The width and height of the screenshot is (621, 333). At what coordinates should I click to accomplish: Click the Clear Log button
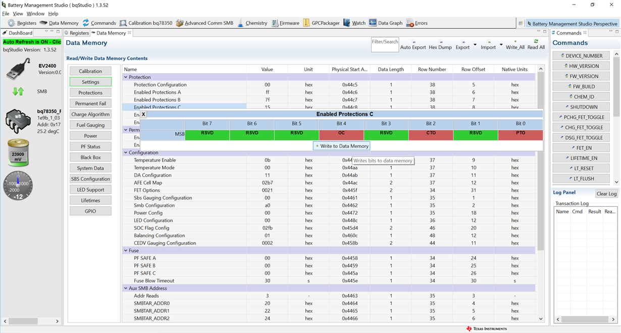[606, 194]
